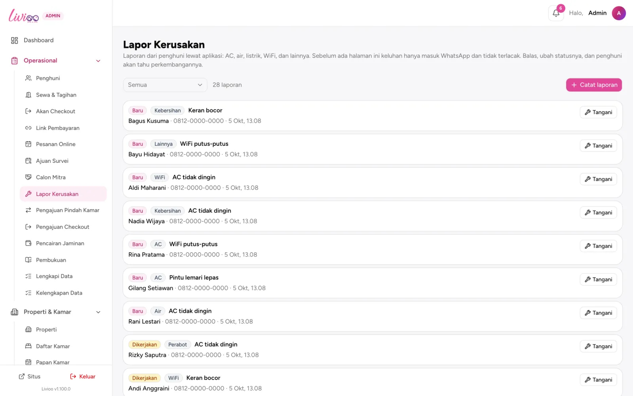Click the Penghuni people icon

tap(28, 78)
